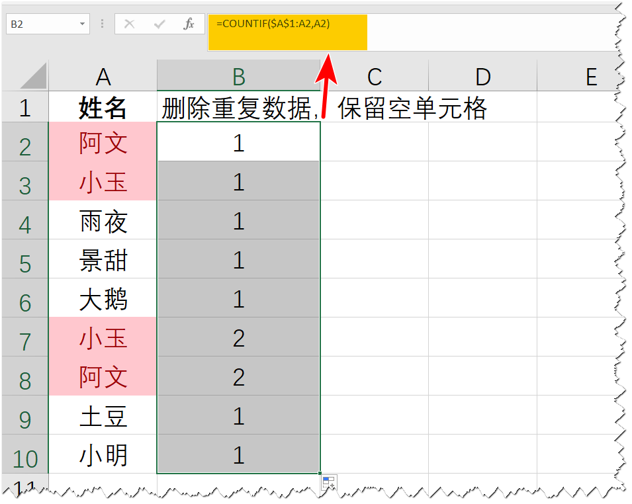Click cell A3 containing 小玉
The width and height of the screenshot is (632, 504).
[103, 181]
